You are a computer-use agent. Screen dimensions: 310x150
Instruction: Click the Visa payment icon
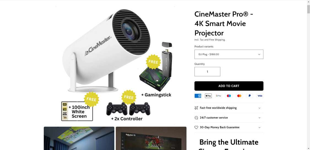260,96
